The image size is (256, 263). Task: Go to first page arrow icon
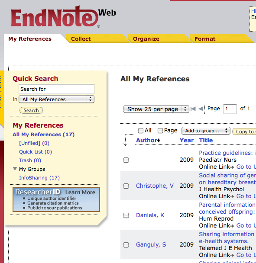(193, 109)
